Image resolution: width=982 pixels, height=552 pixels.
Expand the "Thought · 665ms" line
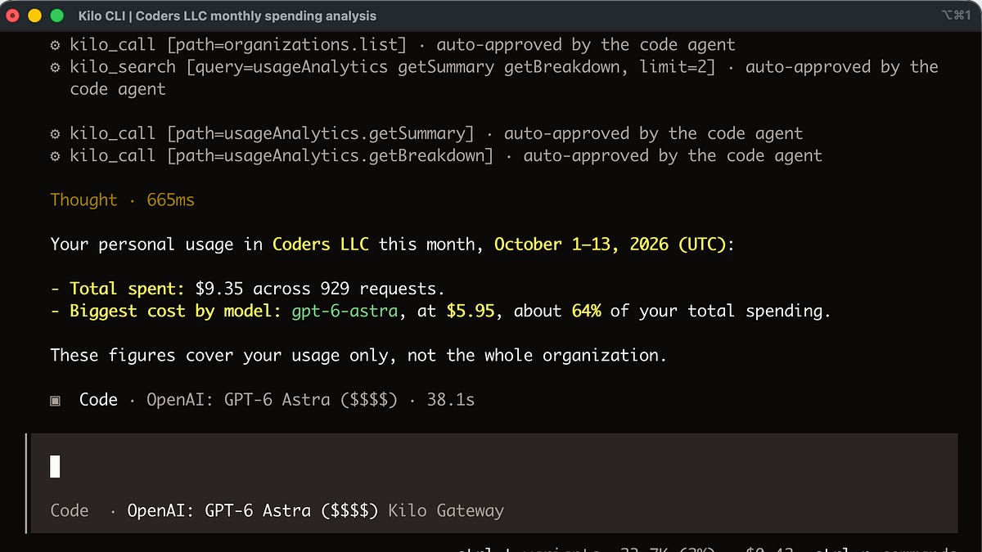[x=123, y=200]
